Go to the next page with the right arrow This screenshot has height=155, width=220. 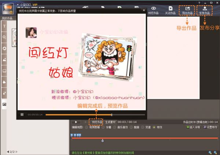(x=16, y=152)
